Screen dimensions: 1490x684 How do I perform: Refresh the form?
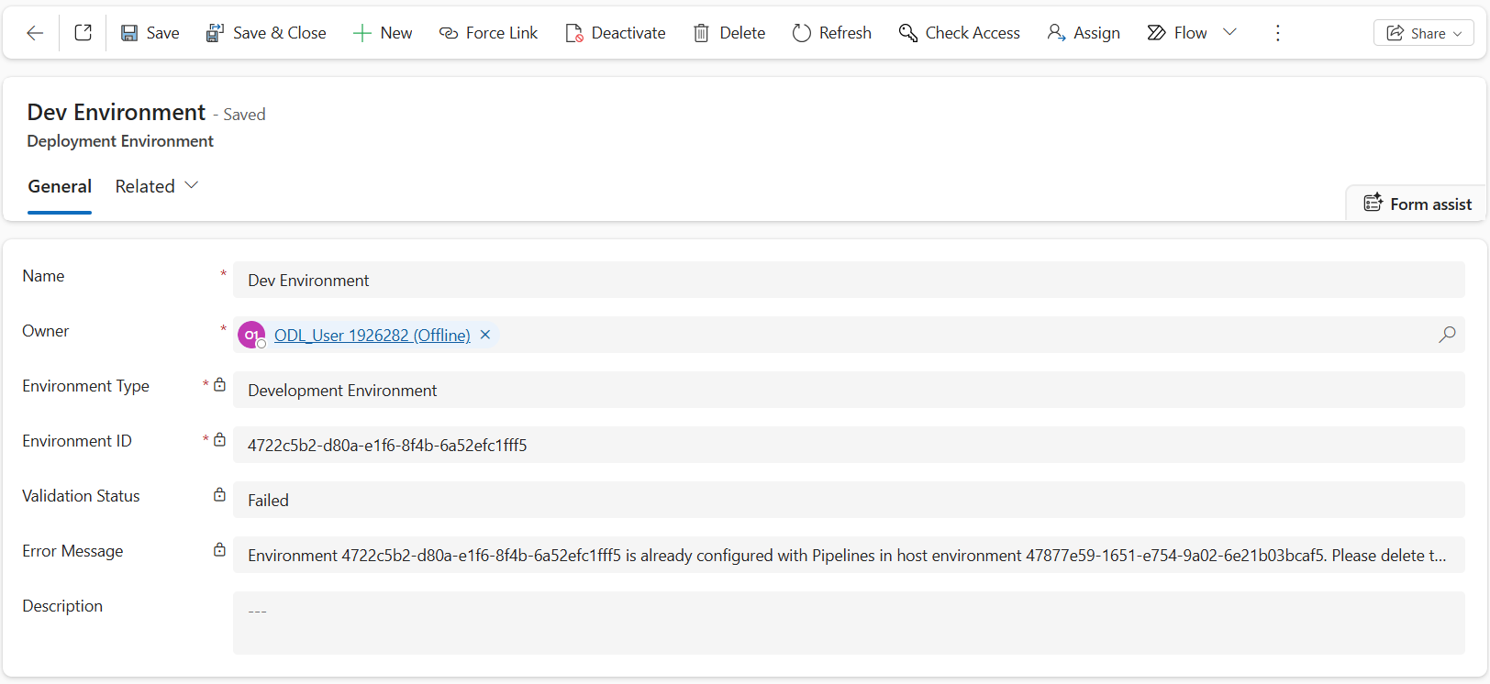click(831, 33)
